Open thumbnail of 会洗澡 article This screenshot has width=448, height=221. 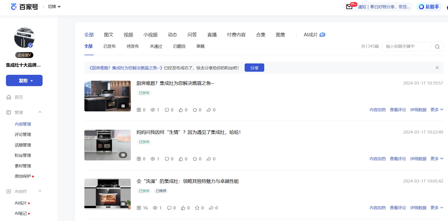tap(108, 194)
